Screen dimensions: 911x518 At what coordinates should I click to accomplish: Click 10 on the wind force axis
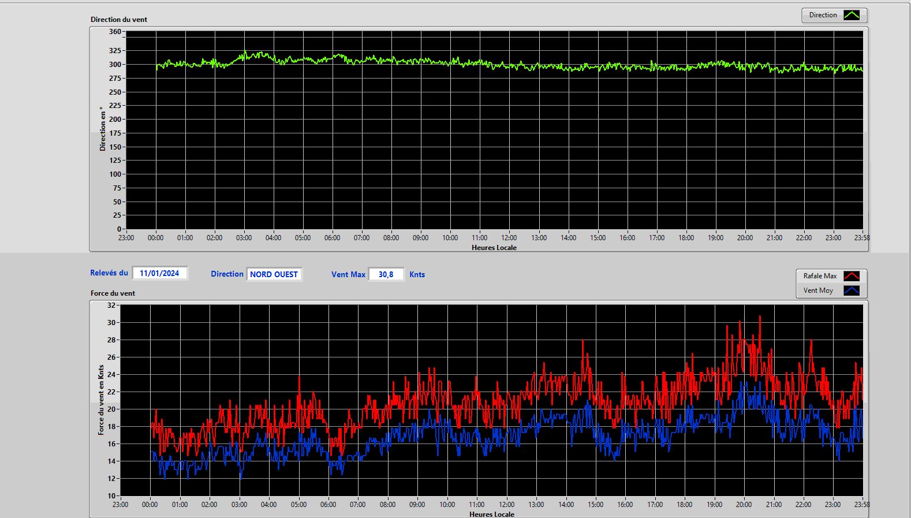[111, 495]
